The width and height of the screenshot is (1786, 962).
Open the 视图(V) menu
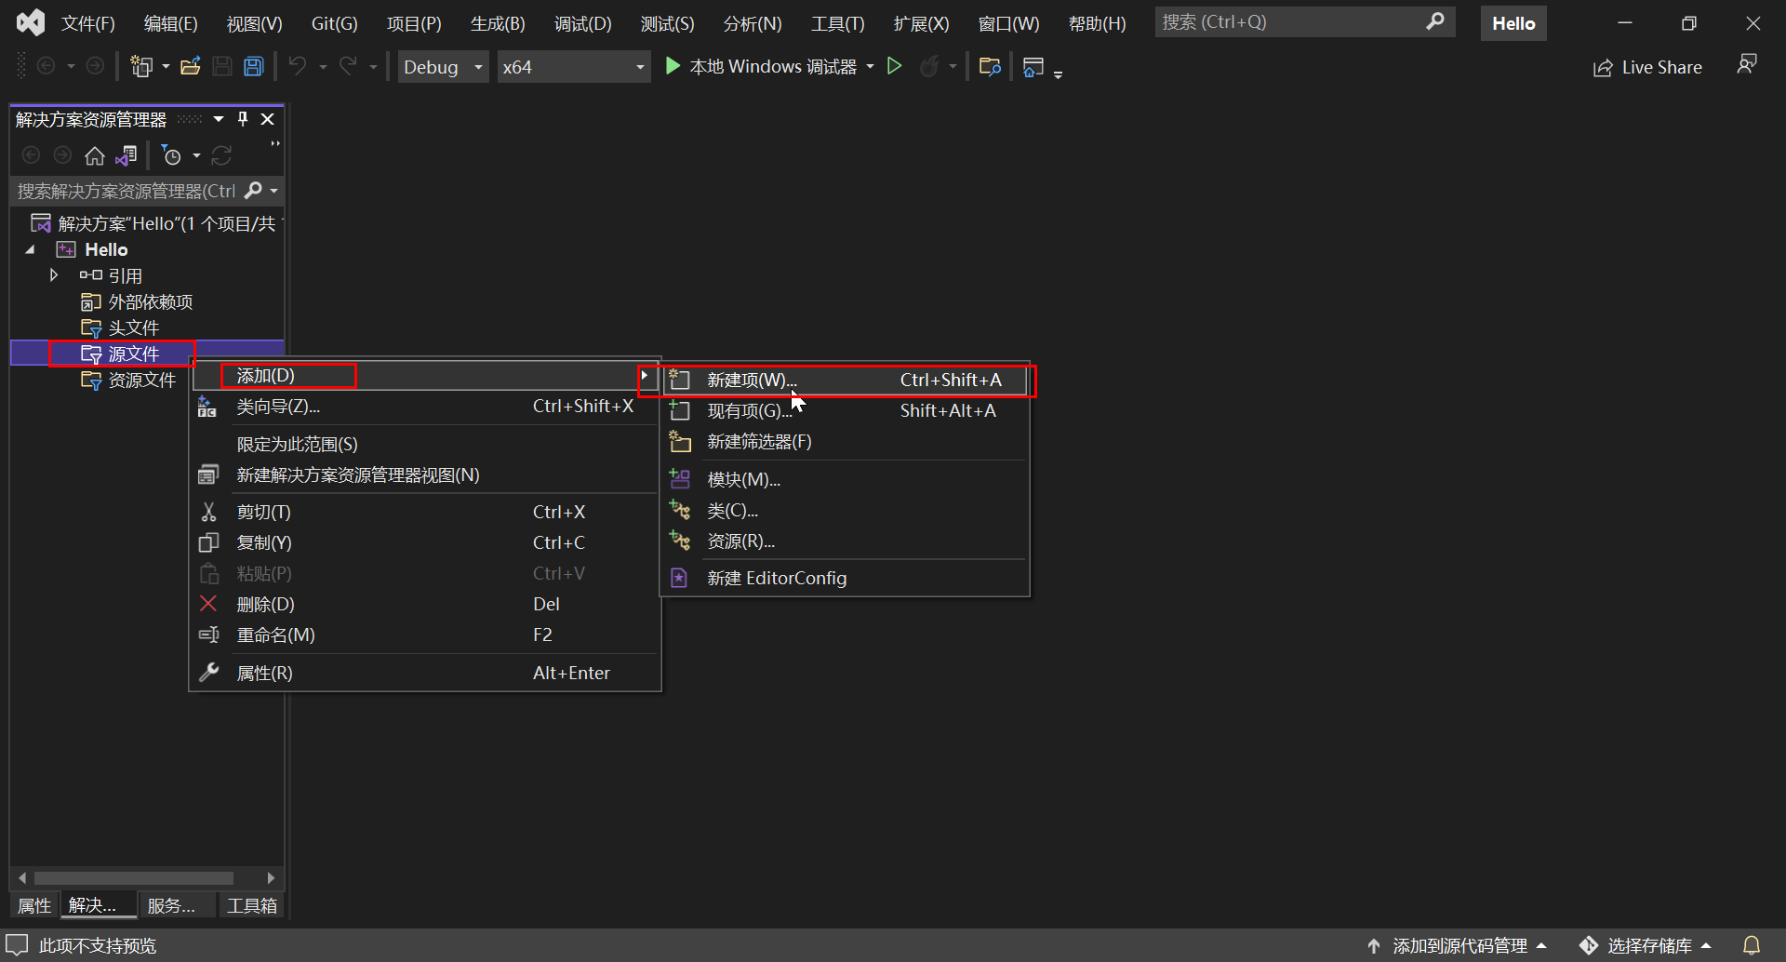[254, 23]
